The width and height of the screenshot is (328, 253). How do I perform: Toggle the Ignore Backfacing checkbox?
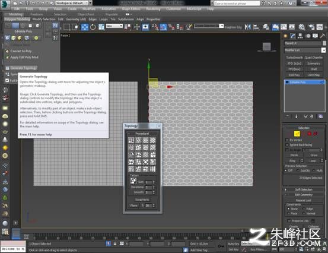(287, 145)
